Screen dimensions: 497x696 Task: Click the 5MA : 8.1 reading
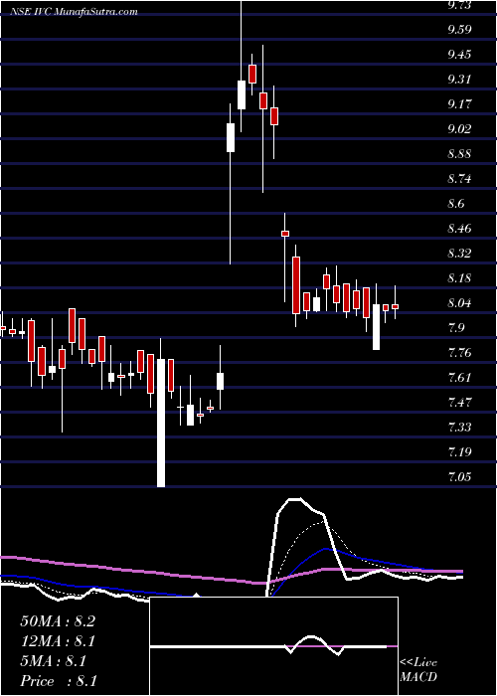click(x=54, y=661)
